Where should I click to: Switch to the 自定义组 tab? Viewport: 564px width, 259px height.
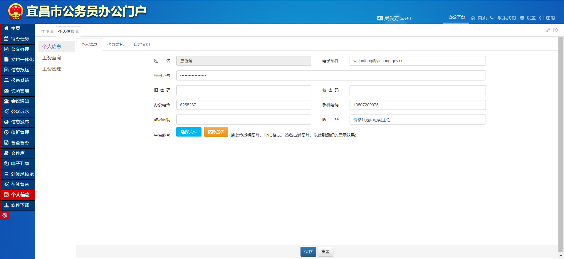coord(142,44)
